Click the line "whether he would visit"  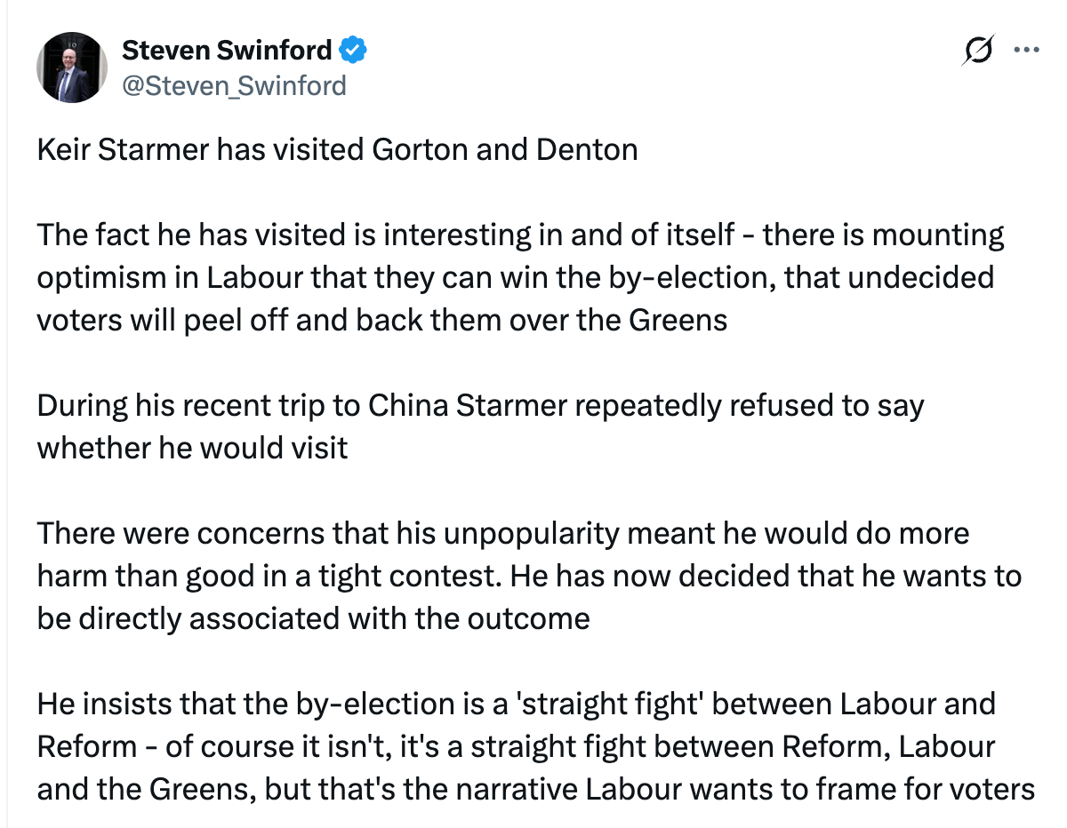192,447
